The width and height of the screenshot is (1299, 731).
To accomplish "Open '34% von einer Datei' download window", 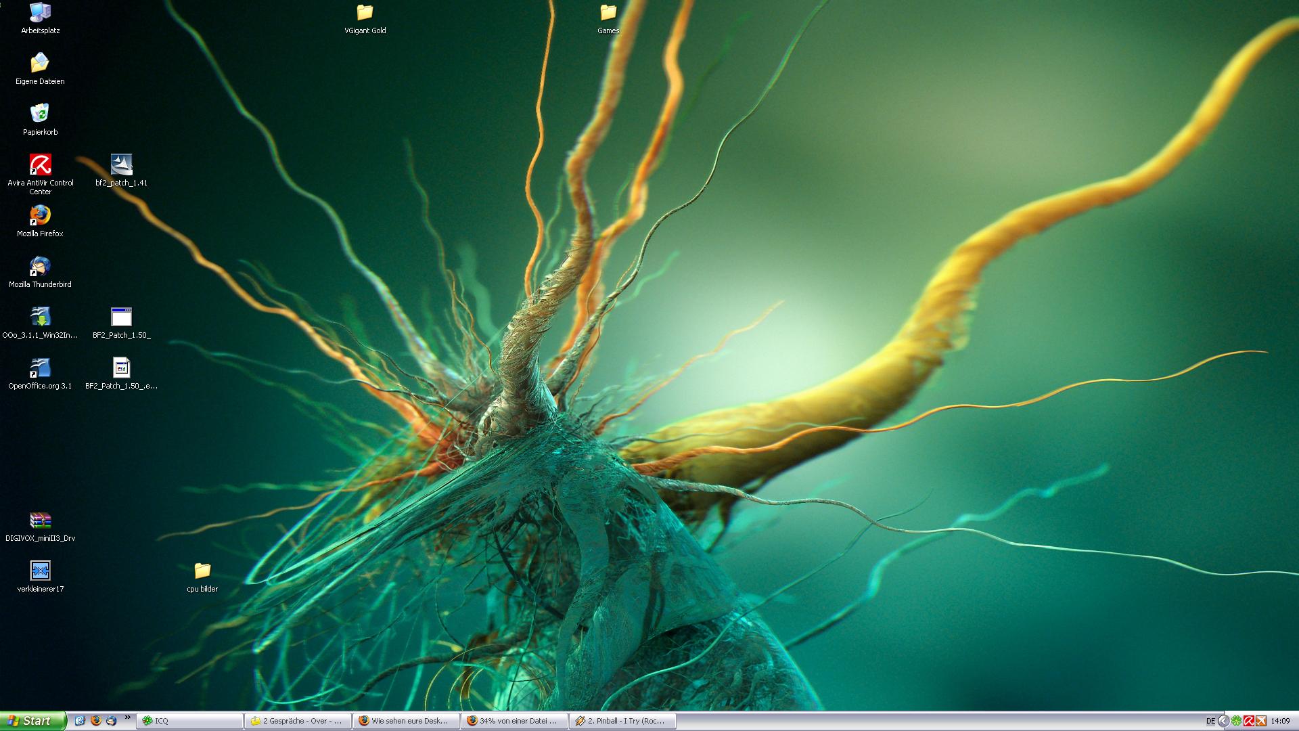I will click(x=514, y=722).
